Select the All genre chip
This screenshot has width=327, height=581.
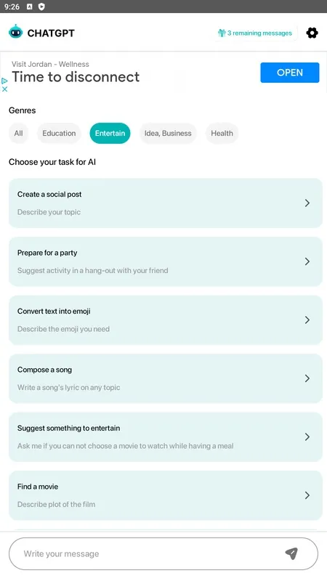[x=19, y=133]
